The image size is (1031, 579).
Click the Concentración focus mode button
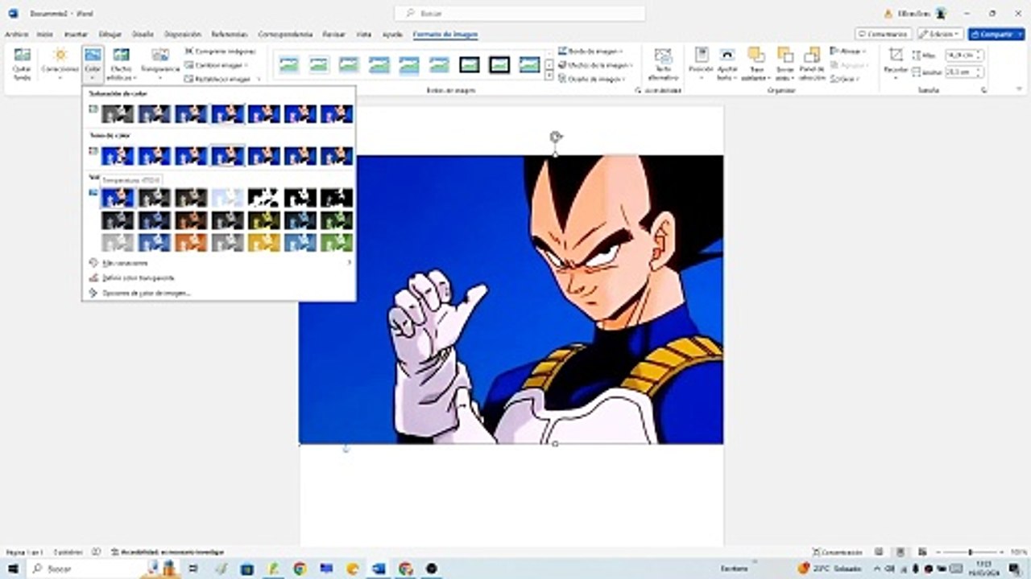point(838,552)
